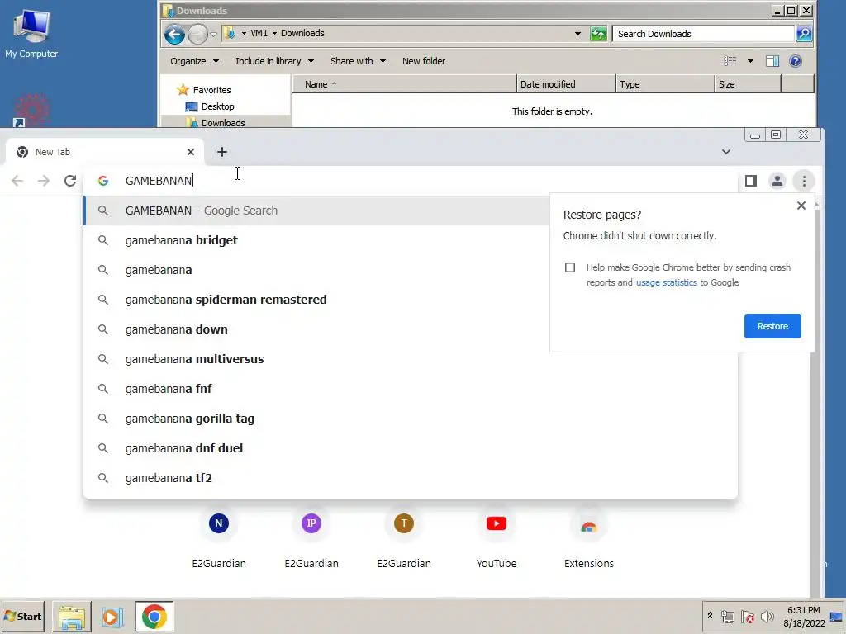Open the My Computer desktop icon
Viewport: 846px width, 634px height.
tap(31, 33)
